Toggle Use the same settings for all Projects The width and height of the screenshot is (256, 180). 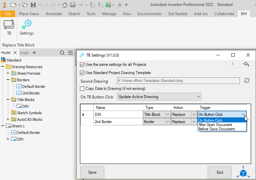coord(82,65)
